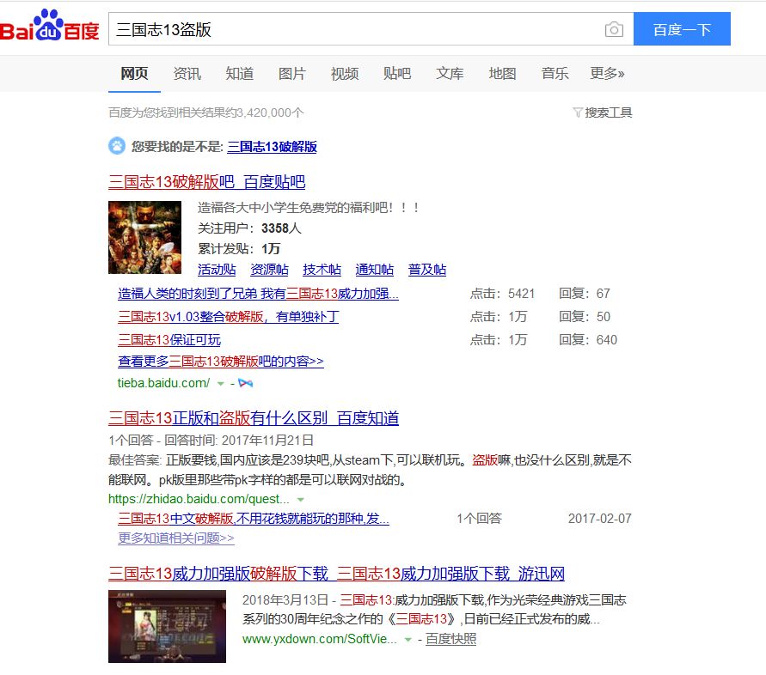Screen dimensions: 766x675
Task: Switch to the 贴吧 tab
Action: (397, 73)
